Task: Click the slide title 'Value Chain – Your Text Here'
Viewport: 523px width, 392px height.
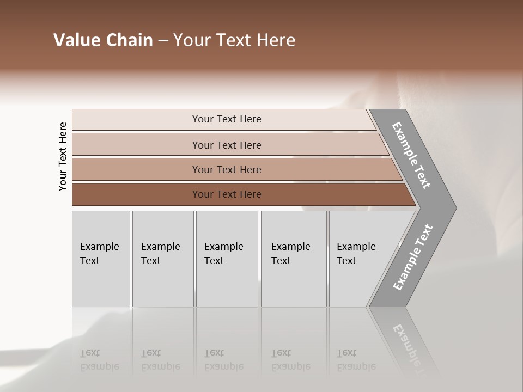Action: [174, 40]
